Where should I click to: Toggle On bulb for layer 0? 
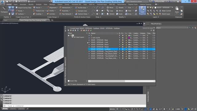(x=119, y=36)
